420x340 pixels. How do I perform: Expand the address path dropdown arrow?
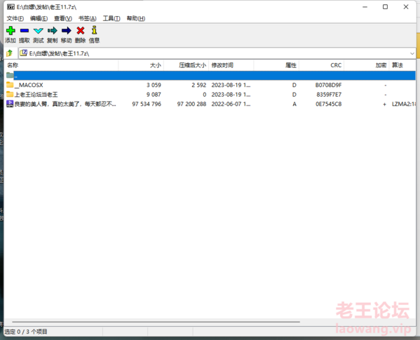pos(412,53)
